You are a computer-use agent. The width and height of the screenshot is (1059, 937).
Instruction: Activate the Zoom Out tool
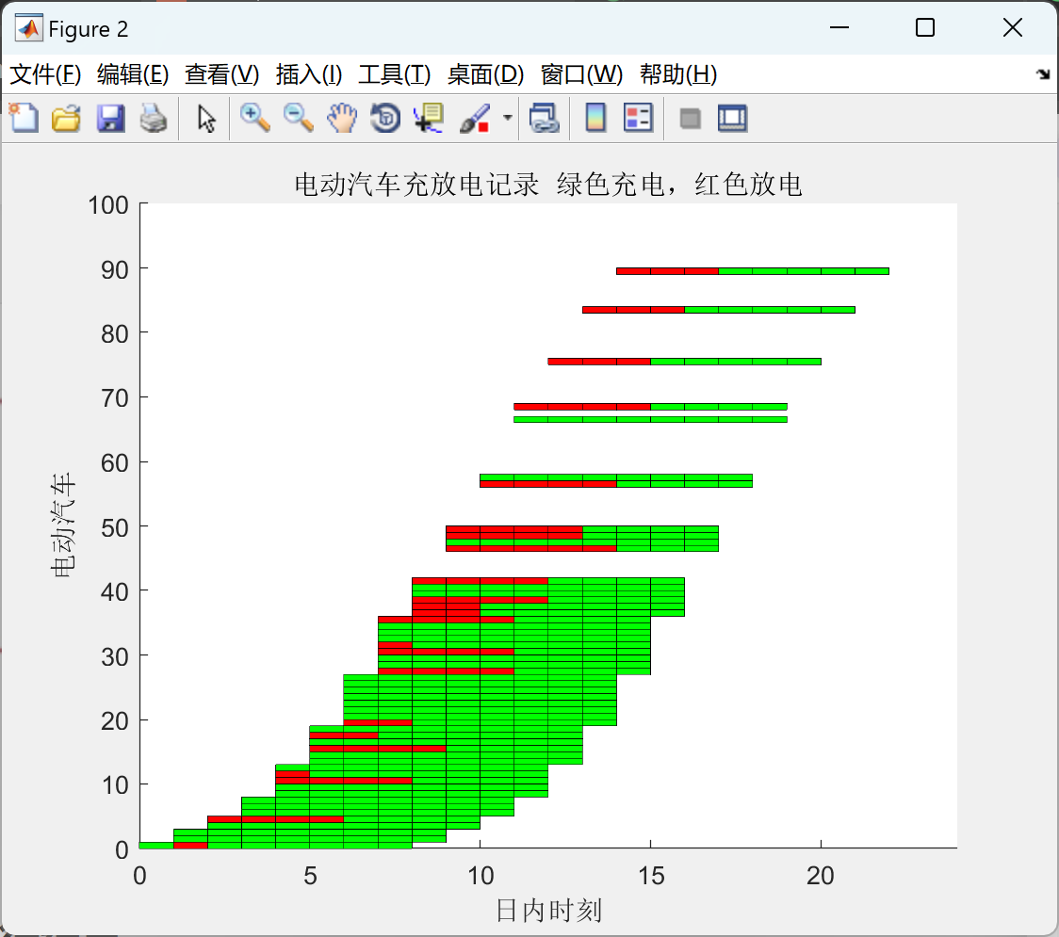click(x=298, y=118)
